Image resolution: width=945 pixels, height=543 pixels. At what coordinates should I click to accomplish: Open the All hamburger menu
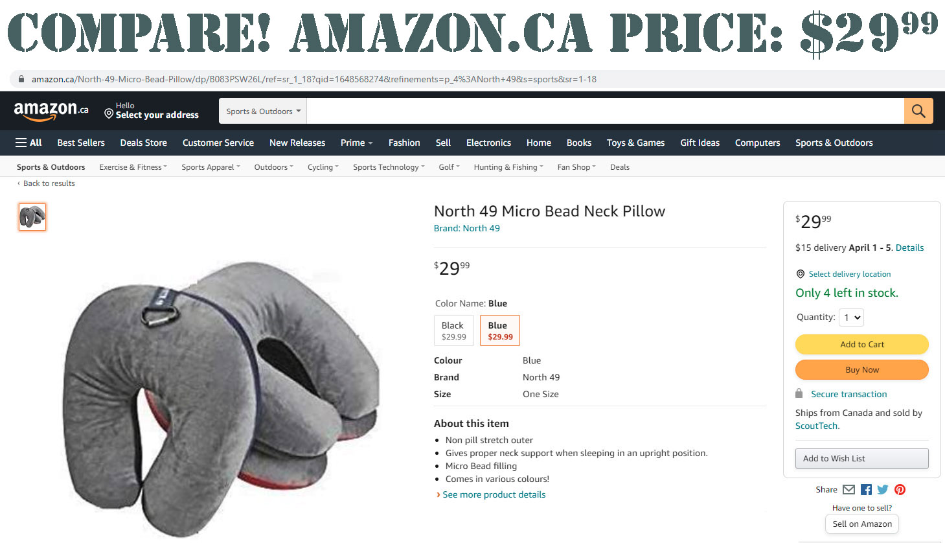[x=28, y=143]
